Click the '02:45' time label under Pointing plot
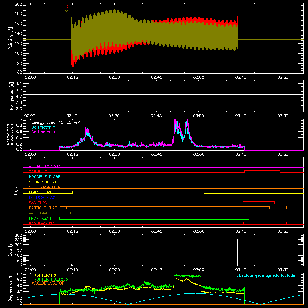 coord(157,77)
